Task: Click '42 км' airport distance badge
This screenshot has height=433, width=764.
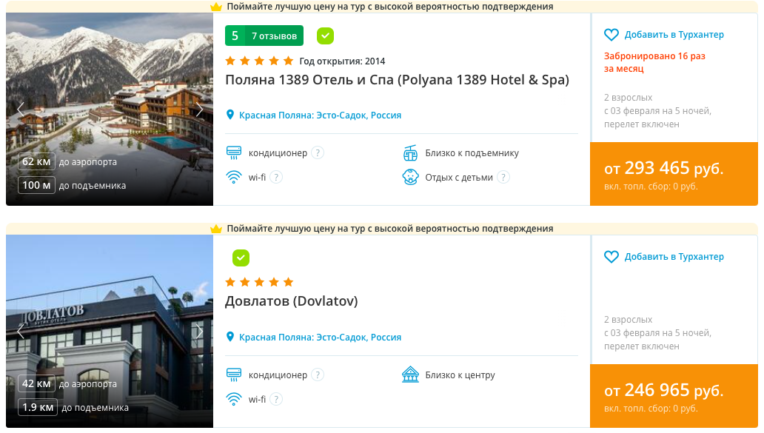Action: (36, 384)
